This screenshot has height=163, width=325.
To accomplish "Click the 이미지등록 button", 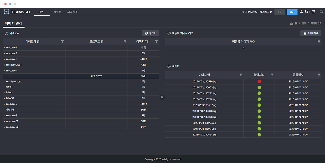I will 311,33.
